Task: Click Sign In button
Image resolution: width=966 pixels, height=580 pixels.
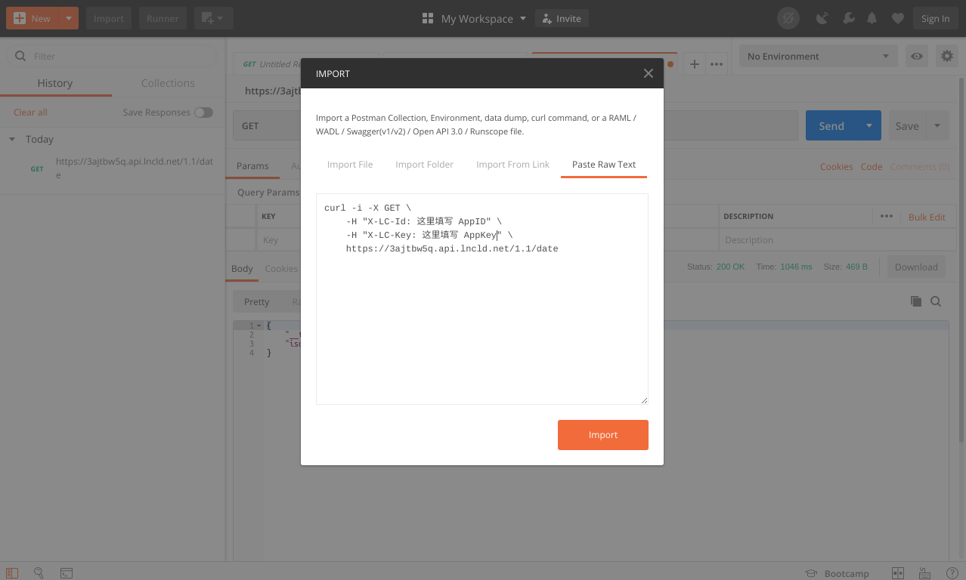Action: tap(935, 18)
